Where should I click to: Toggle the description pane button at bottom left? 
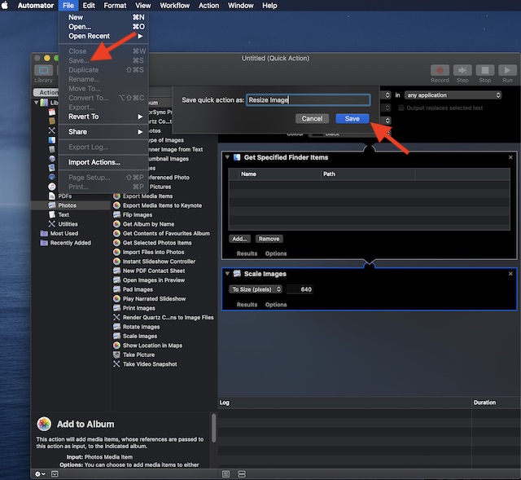55,473
